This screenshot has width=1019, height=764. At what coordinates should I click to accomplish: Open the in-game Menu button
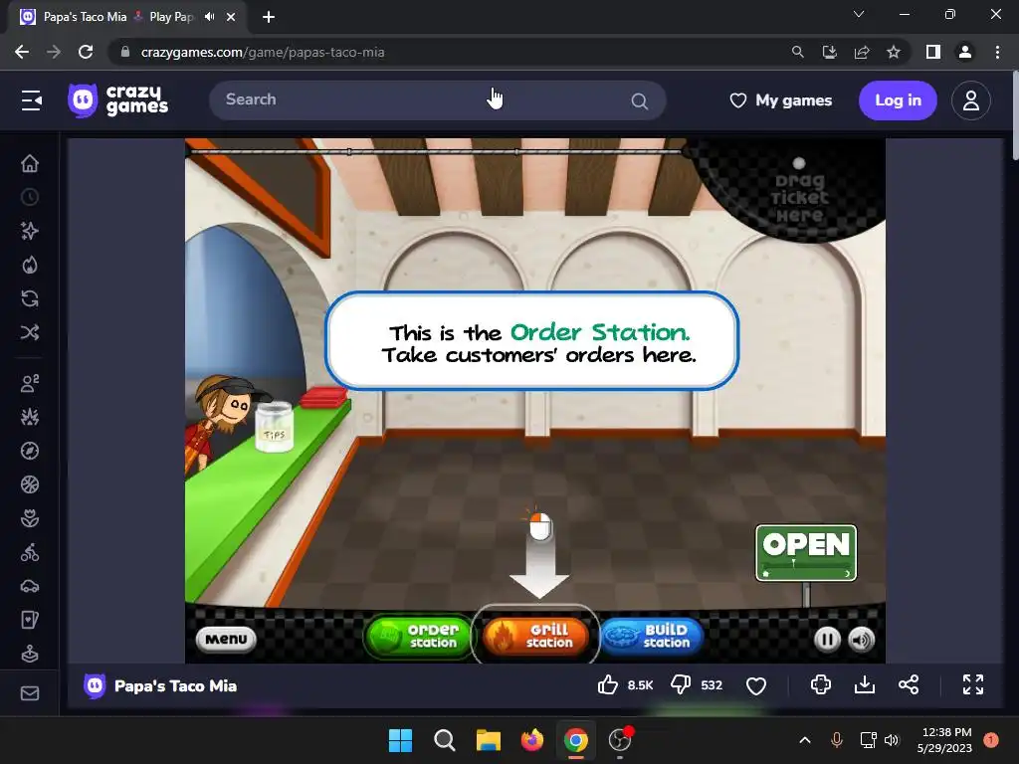click(226, 639)
